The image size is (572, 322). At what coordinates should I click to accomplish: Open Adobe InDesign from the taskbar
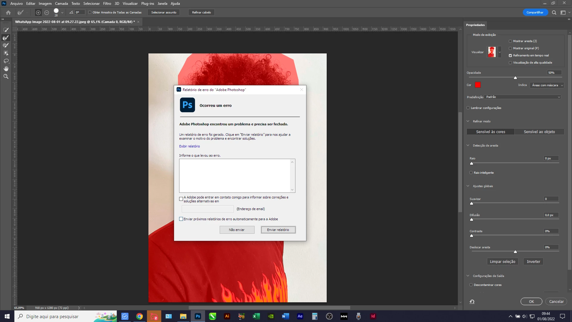[373, 316]
